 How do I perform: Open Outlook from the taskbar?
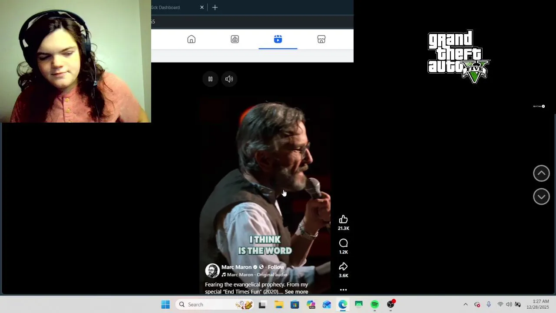tap(327, 305)
